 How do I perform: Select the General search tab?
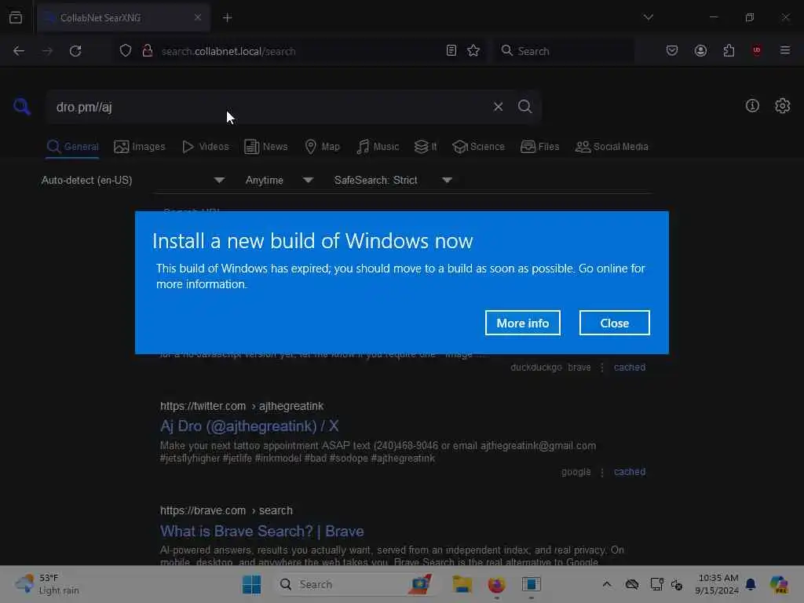click(72, 147)
